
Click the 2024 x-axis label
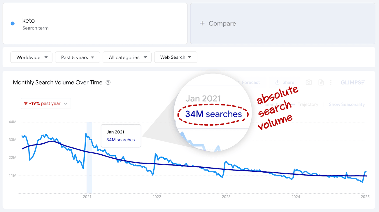(296, 197)
